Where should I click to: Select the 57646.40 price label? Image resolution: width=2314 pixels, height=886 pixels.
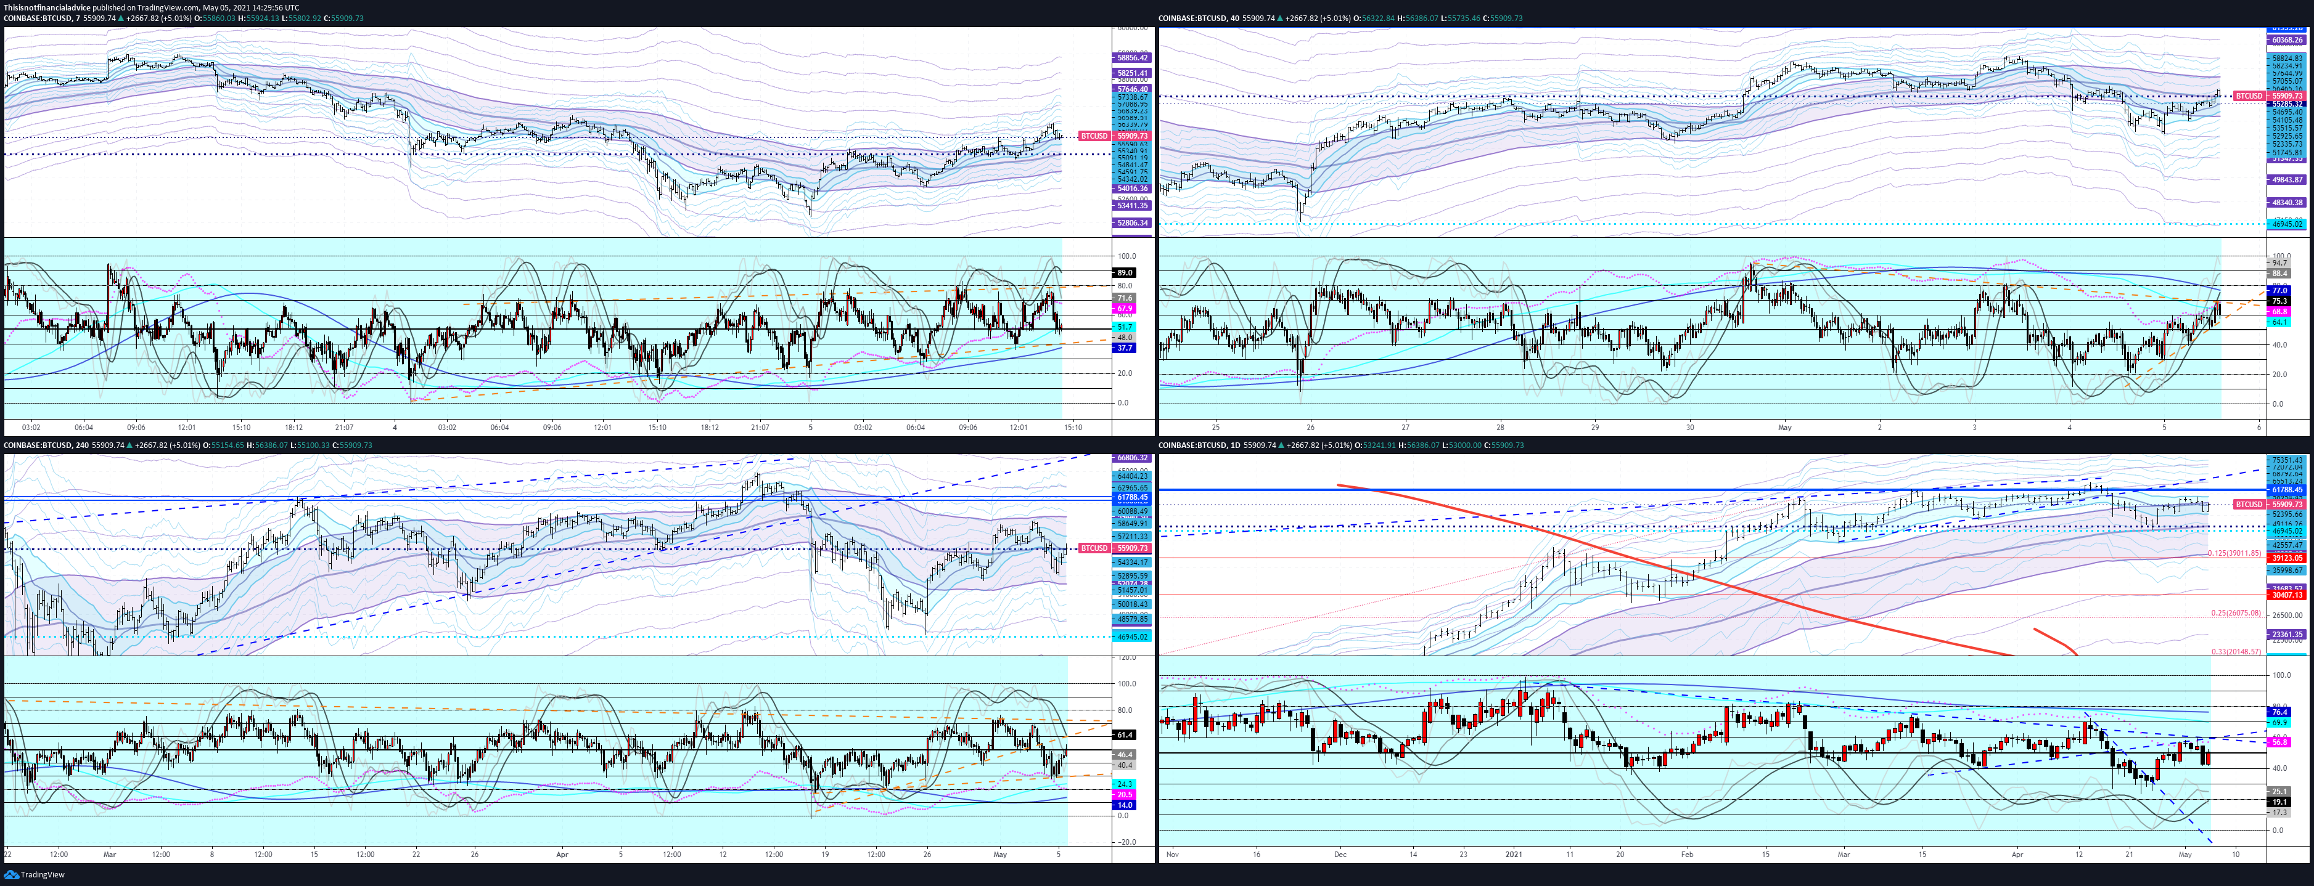point(1133,89)
